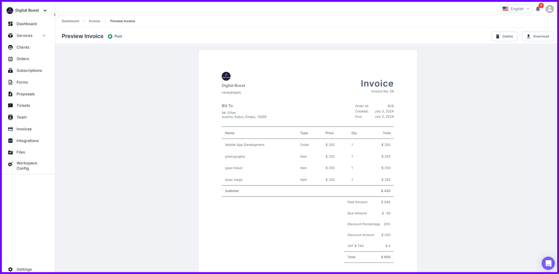The width and height of the screenshot is (559, 274).
Task: Click the Forms document icon
Action: pos(10,82)
